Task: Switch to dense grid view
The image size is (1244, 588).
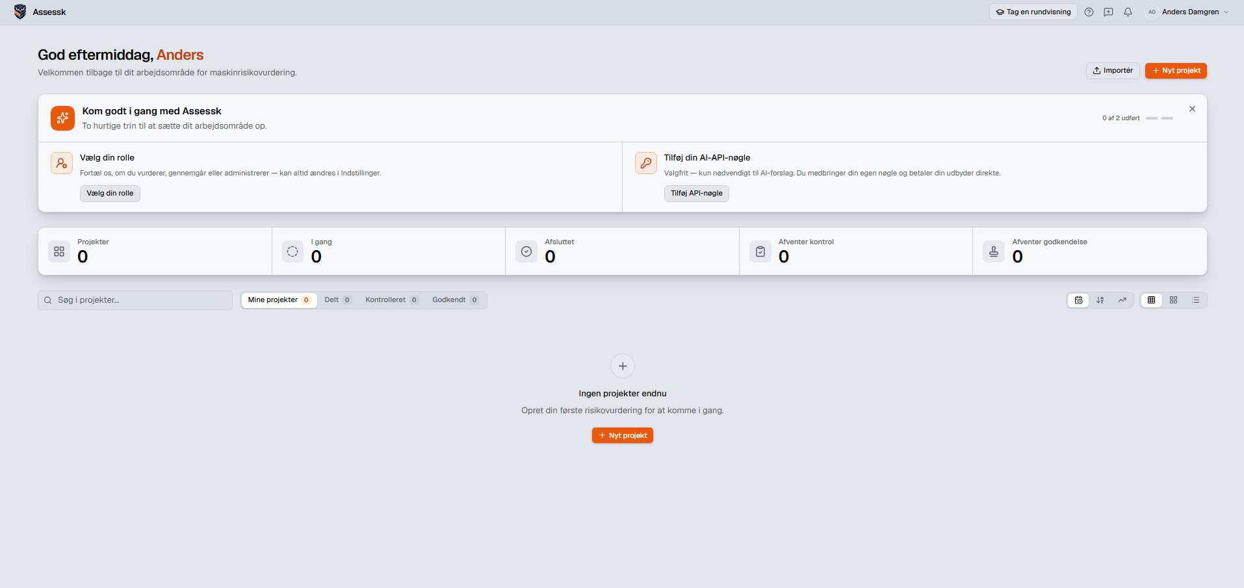Action: (1152, 300)
